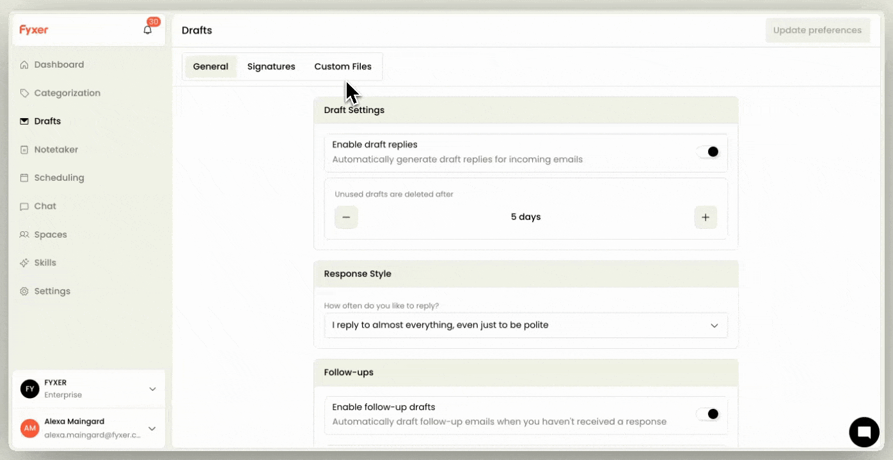Screen dimensions: 893x460
Task: Switch to the Signatures tab
Action: (x=271, y=66)
